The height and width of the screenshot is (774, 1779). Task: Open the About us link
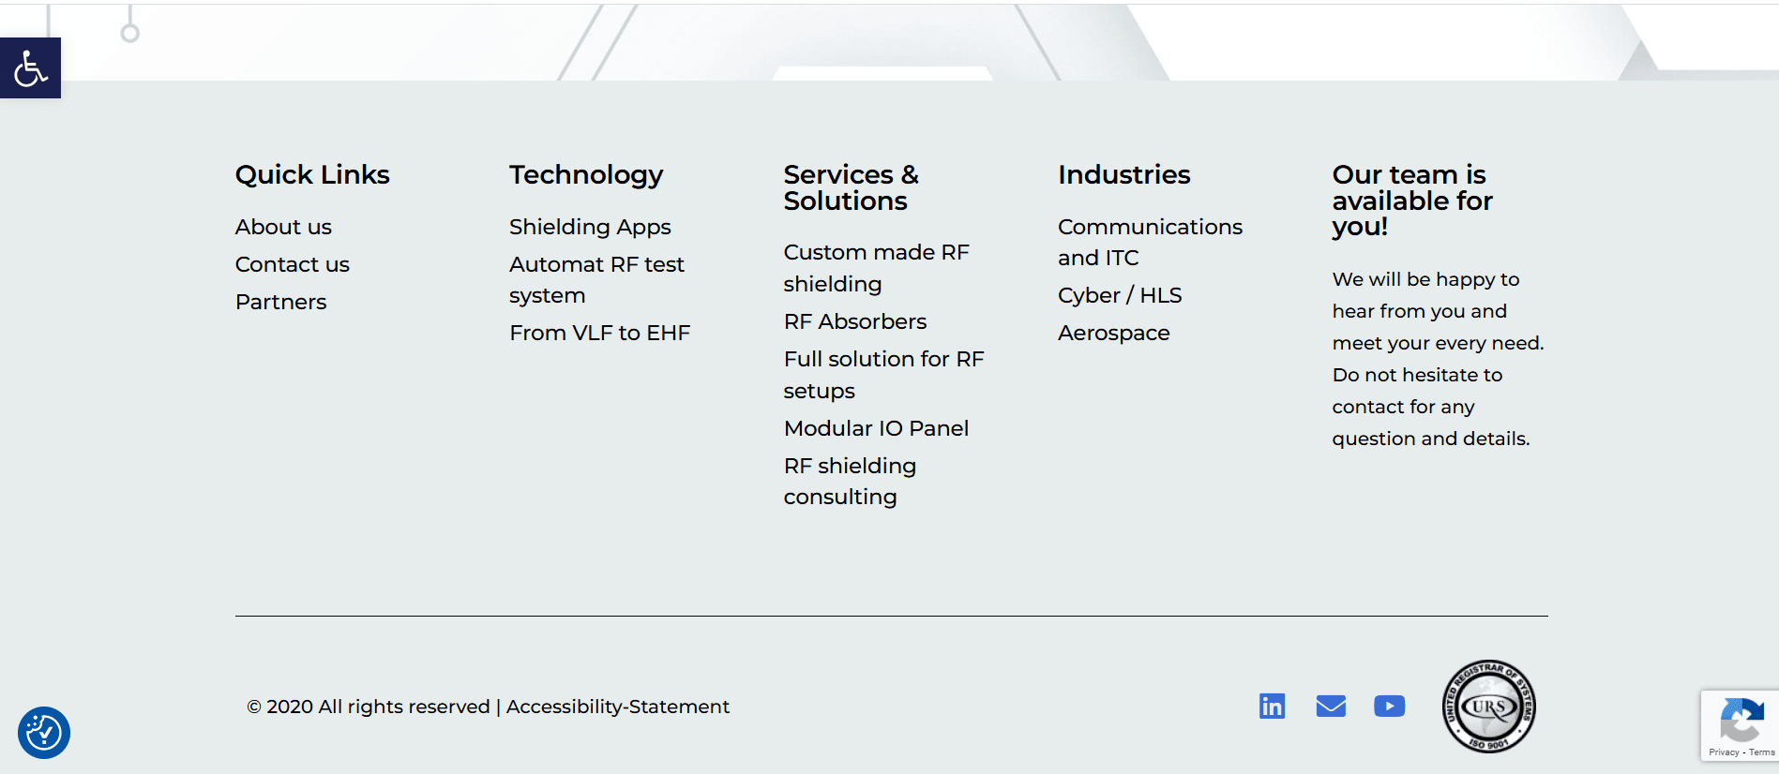point(283,227)
